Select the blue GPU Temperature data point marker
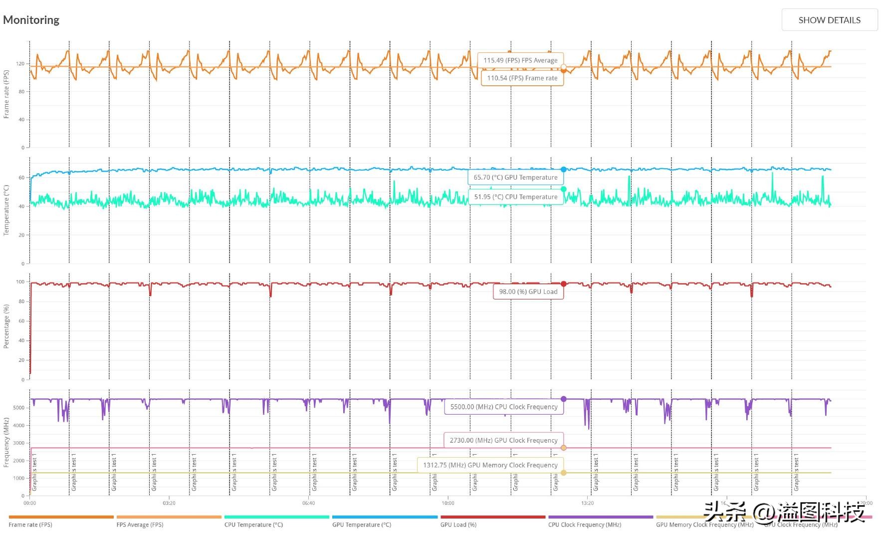The width and height of the screenshot is (881, 539). pos(563,170)
